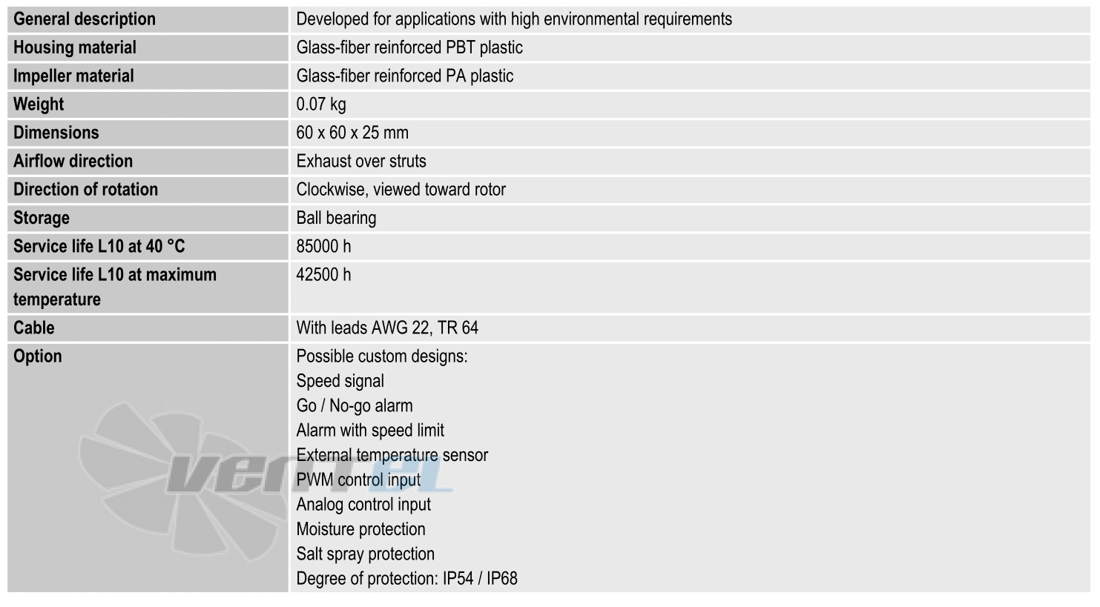Select the Option row label
This screenshot has height=607, width=1100.
click(x=38, y=356)
